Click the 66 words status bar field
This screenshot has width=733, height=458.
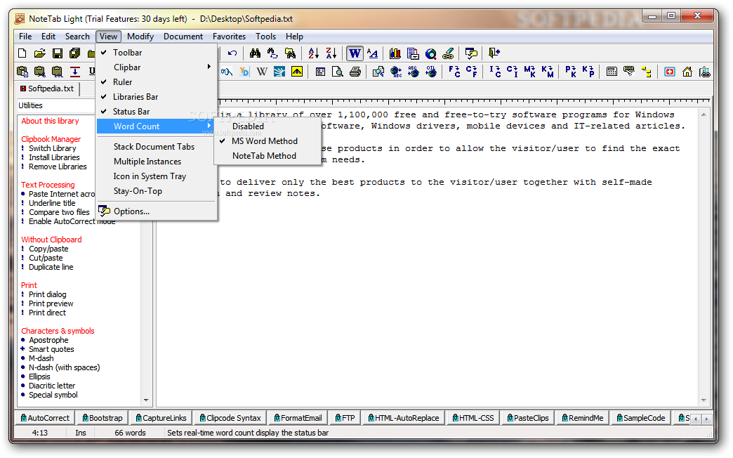[x=130, y=433]
